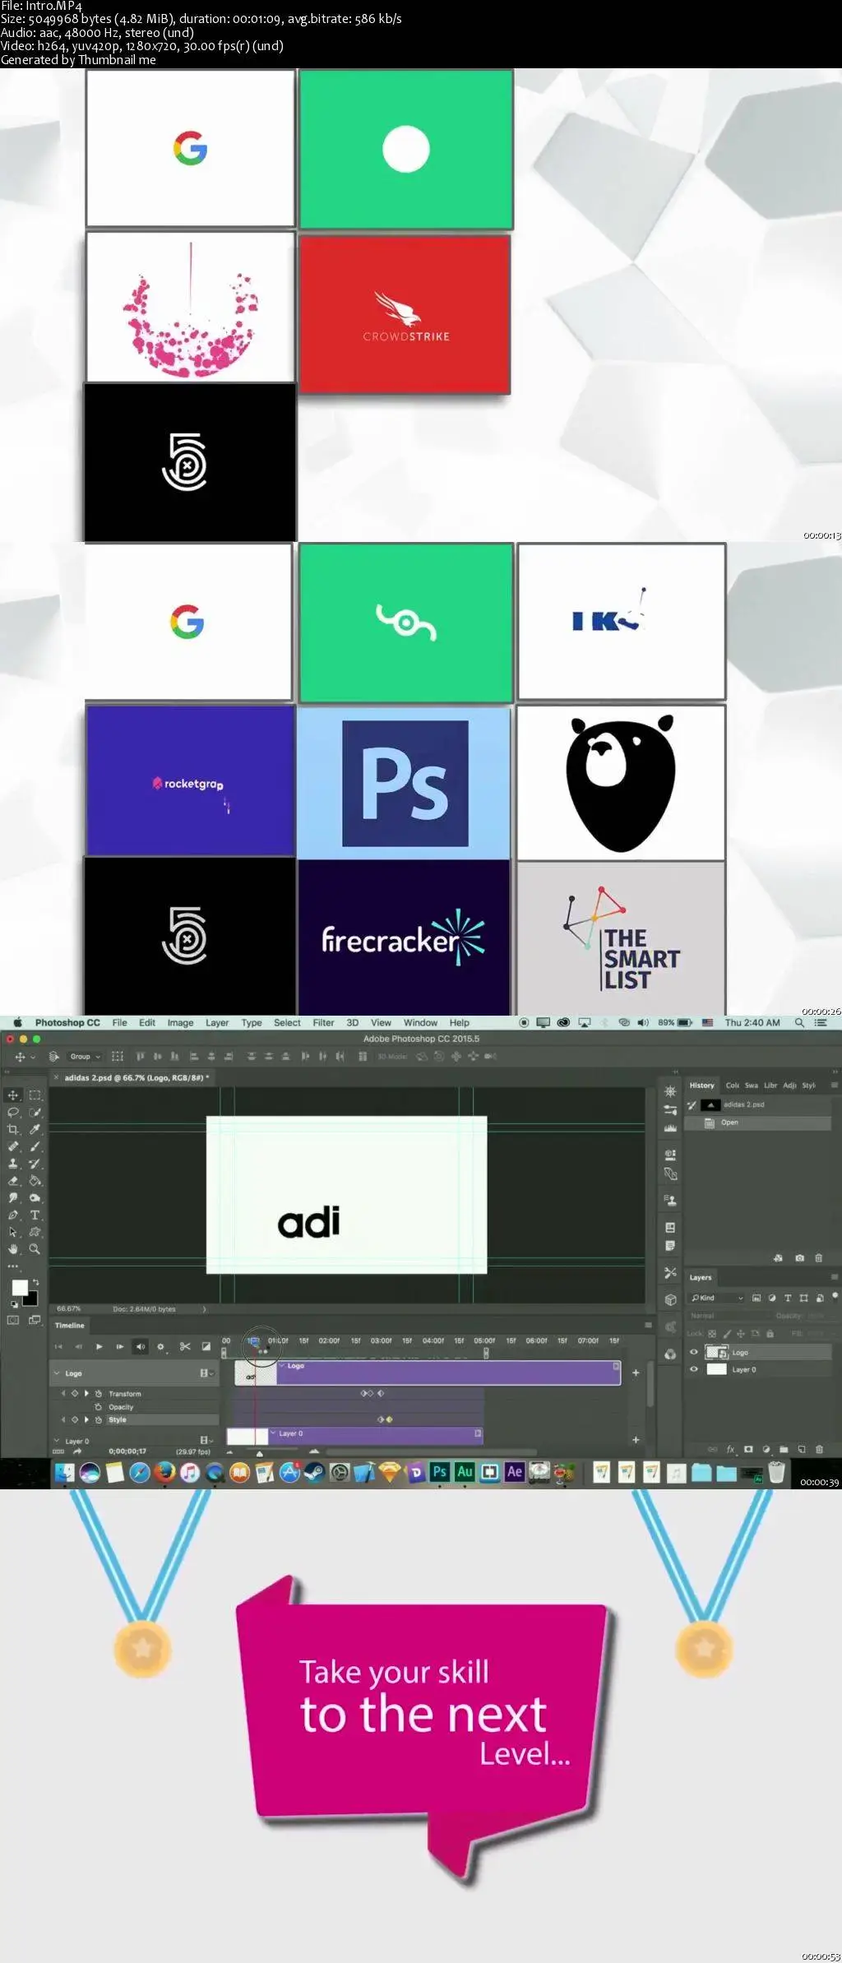Select the Lasso tool
Screen dimensions: 842x1963
click(13, 1112)
